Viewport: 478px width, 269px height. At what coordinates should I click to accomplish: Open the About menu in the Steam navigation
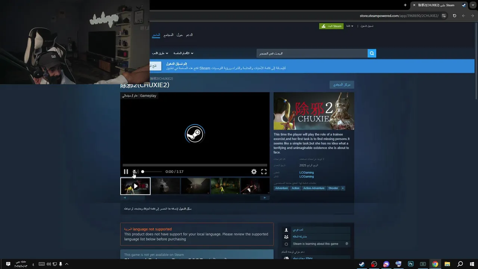point(180,35)
